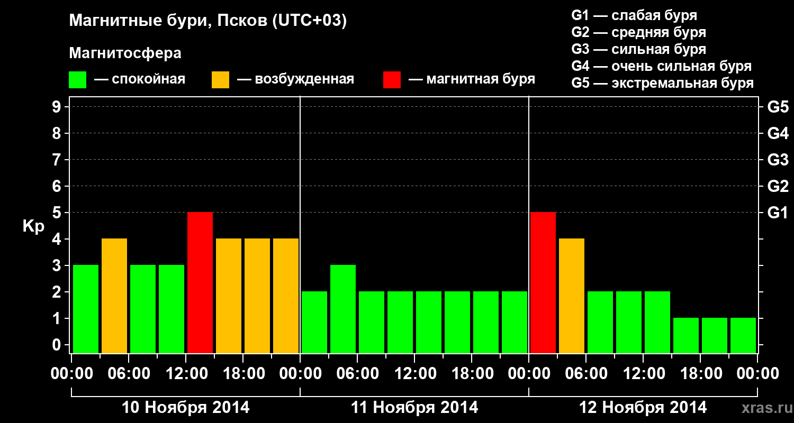Click the 06:00 time label above 12 Ноября
794x423 pixels.
click(586, 374)
